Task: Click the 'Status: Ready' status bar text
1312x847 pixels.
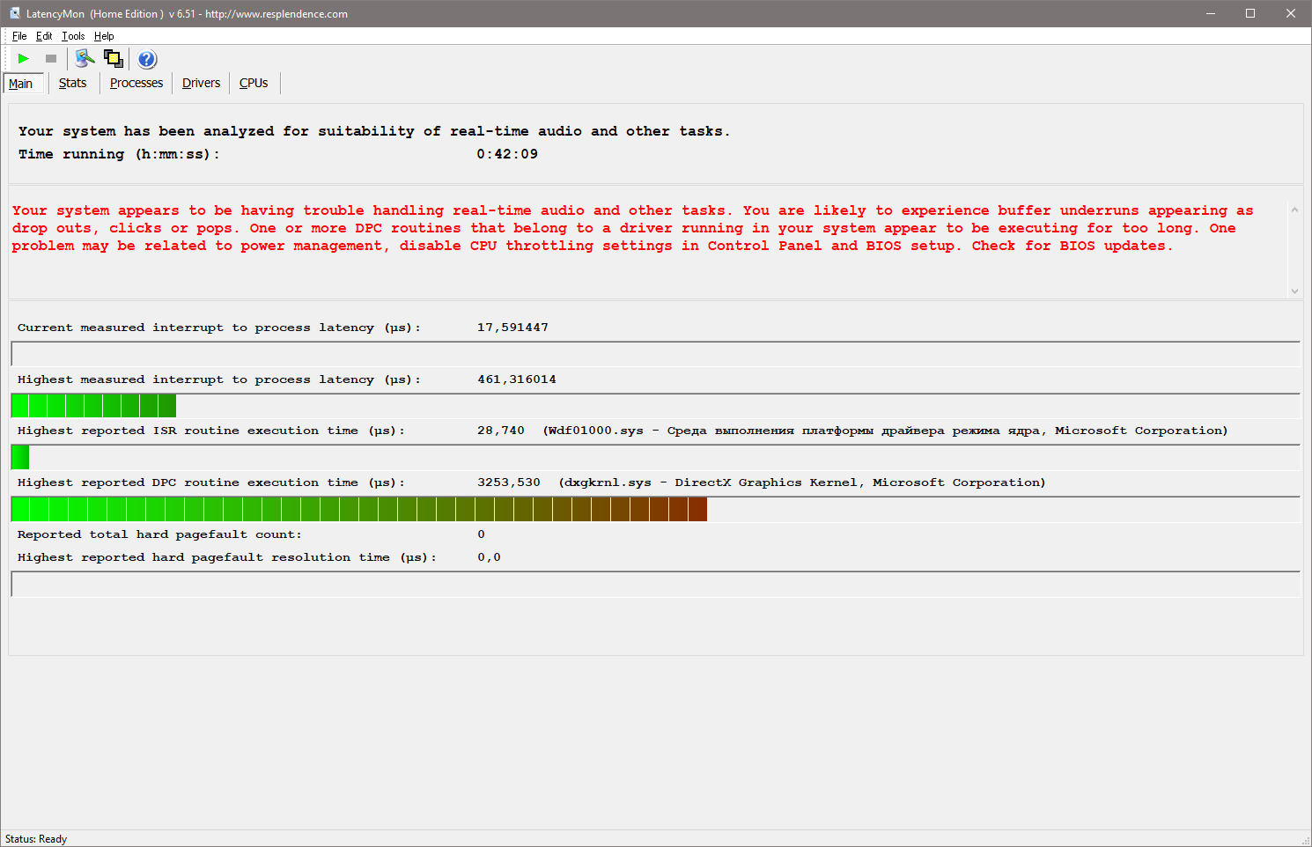Action: 36,839
